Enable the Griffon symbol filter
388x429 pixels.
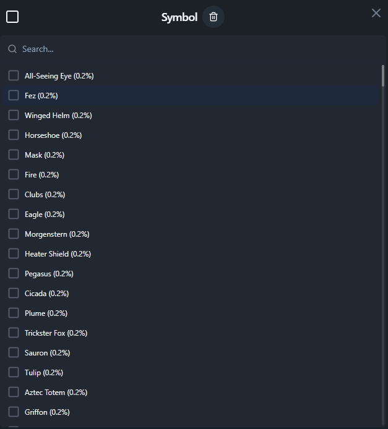tap(14, 412)
